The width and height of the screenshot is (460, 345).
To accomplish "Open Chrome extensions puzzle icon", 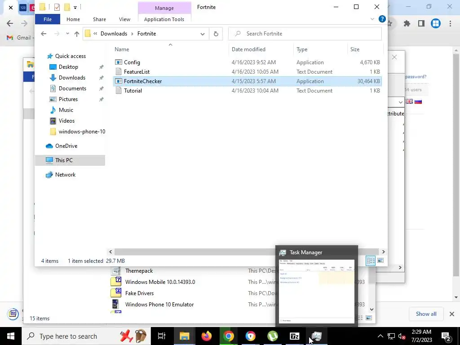I will [407, 23].
